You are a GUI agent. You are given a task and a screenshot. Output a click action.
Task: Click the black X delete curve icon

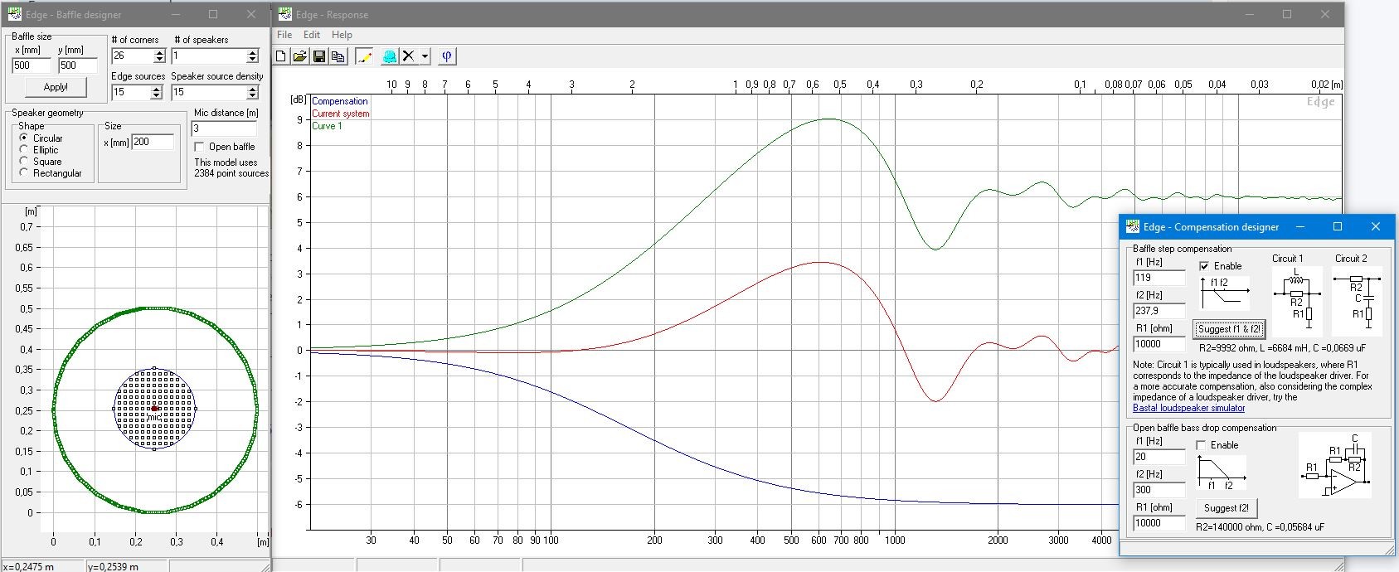point(408,56)
